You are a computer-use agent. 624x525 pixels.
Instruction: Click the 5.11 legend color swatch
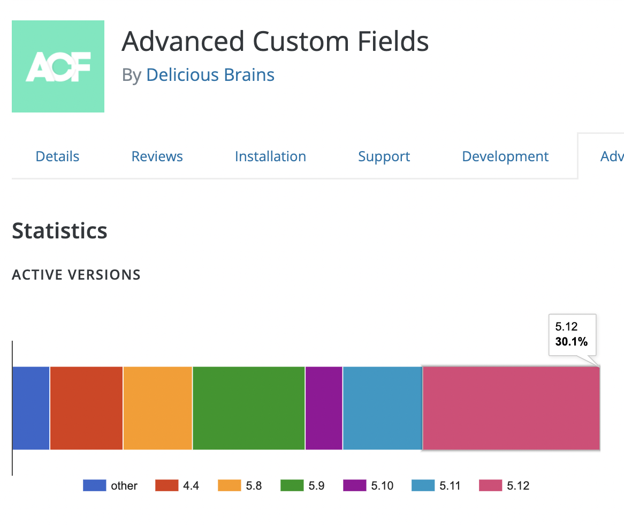(x=423, y=486)
